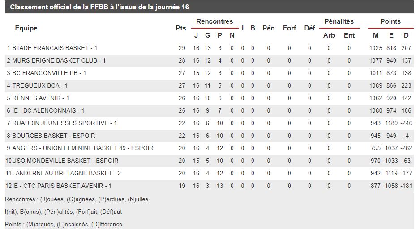Click the Equipe column header
Viewport: 416px width, 229px height.
[26, 28]
